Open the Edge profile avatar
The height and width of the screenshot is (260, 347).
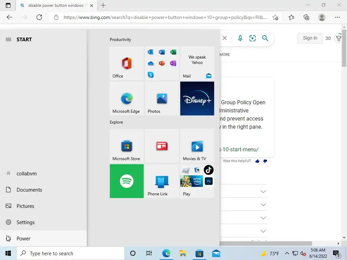[322, 17]
